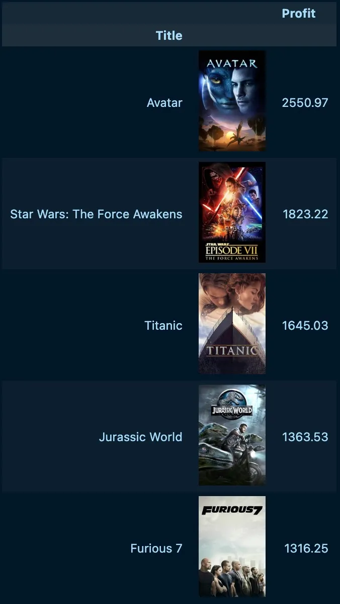
Task: Select the Titanic movie poster image
Action: (x=232, y=324)
